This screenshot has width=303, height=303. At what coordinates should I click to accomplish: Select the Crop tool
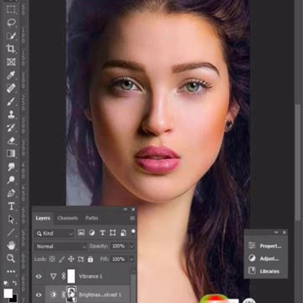coord(11,49)
